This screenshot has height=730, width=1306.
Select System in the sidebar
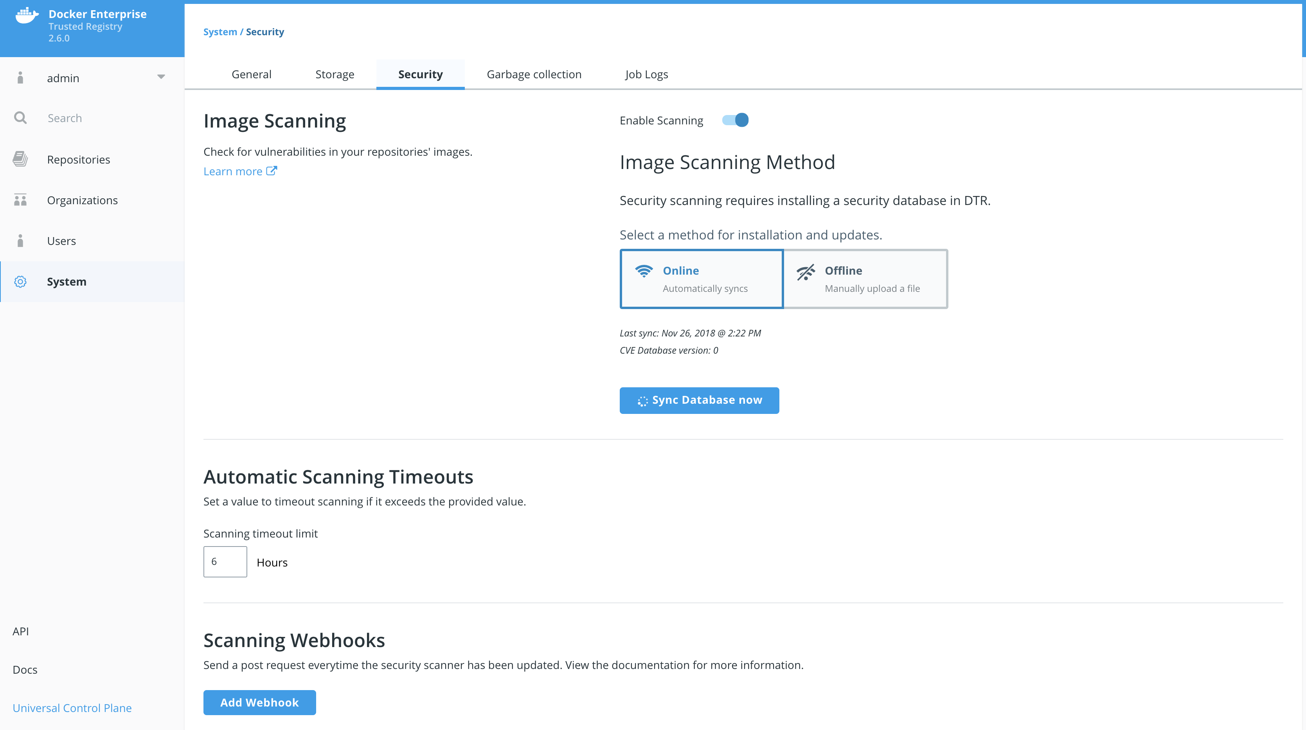coord(92,281)
